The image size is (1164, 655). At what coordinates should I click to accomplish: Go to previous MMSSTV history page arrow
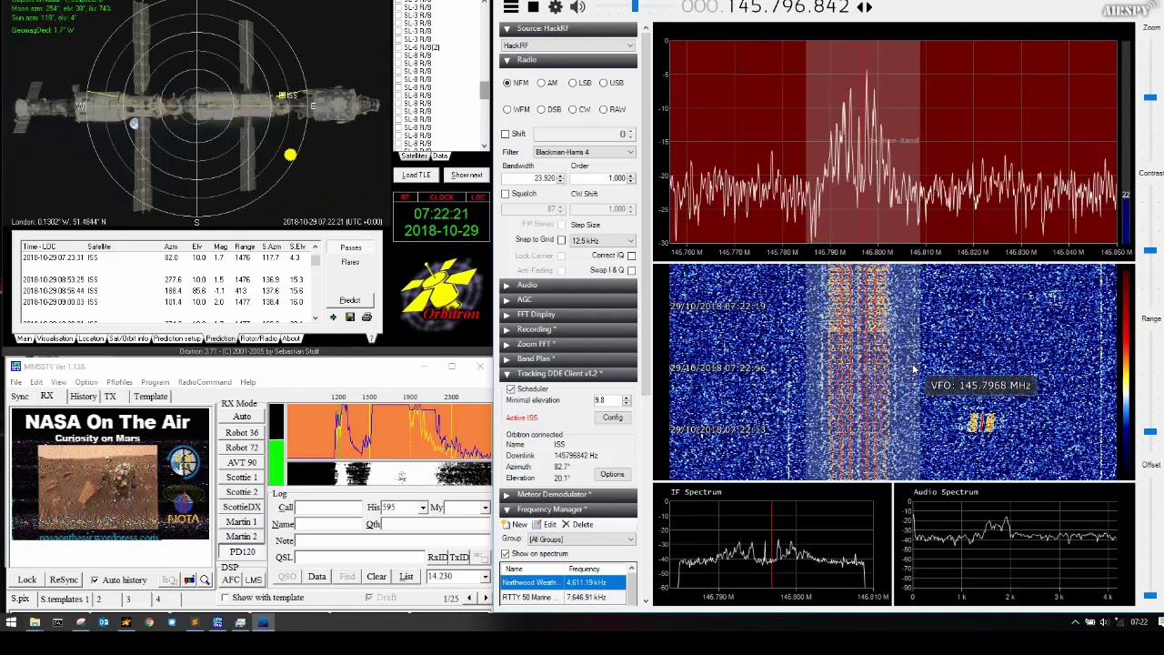469,598
